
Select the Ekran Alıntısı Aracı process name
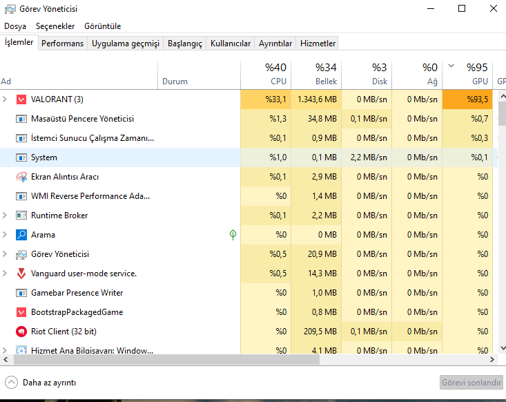[x=65, y=177]
